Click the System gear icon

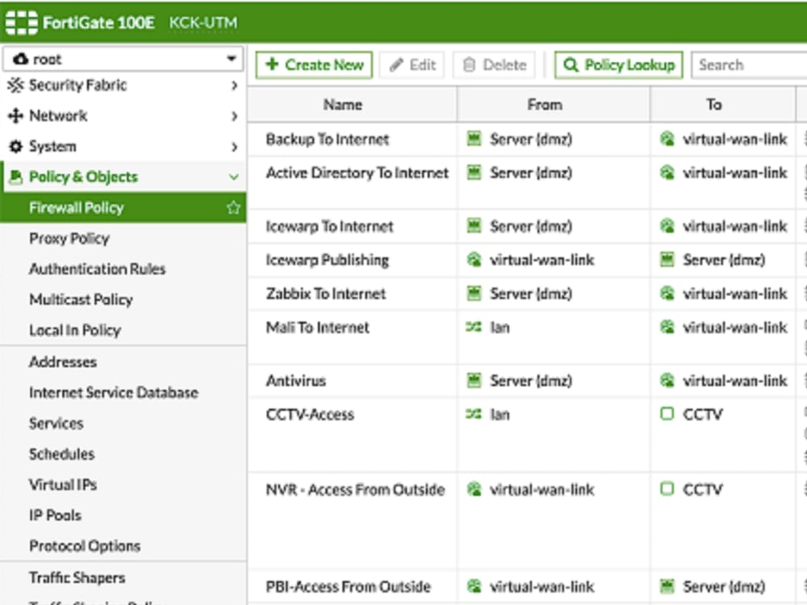(x=15, y=147)
